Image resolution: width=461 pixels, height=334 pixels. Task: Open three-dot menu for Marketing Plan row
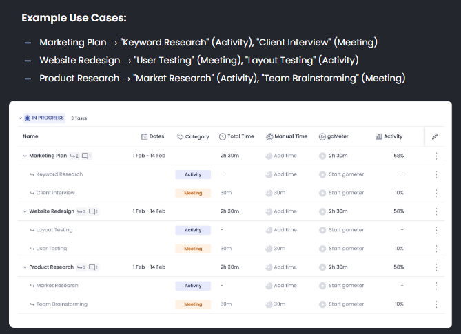click(x=436, y=156)
